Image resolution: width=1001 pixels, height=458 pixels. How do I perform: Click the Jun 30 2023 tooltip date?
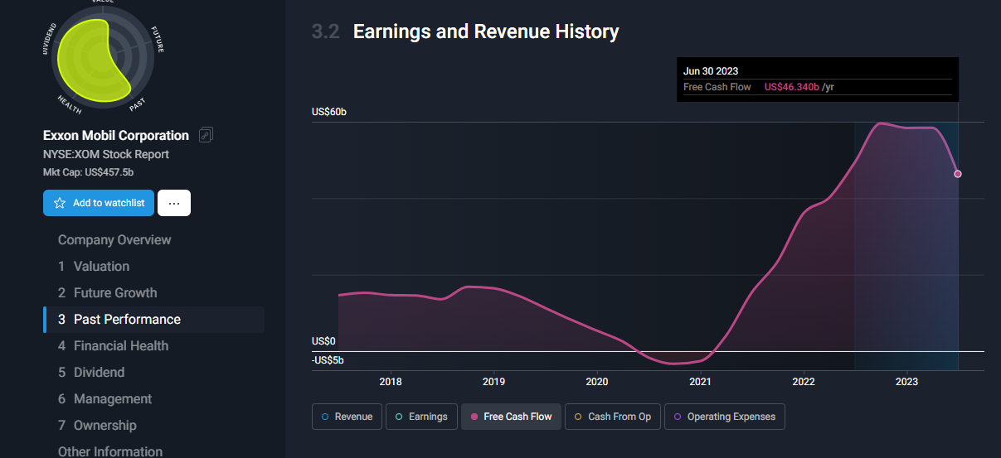click(x=711, y=71)
